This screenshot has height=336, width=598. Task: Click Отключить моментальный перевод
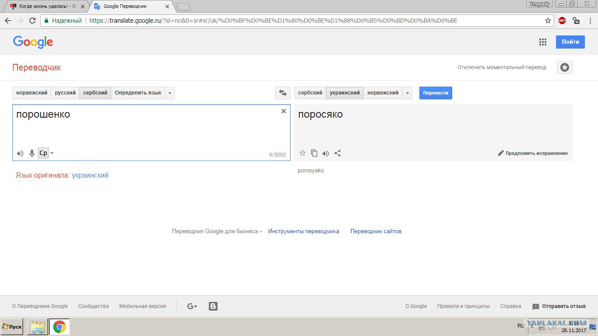tap(502, 67)
